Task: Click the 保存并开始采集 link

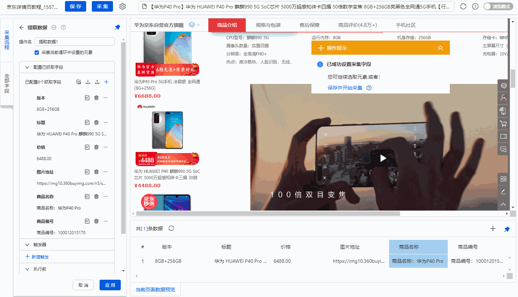Action: click(345, 88)
